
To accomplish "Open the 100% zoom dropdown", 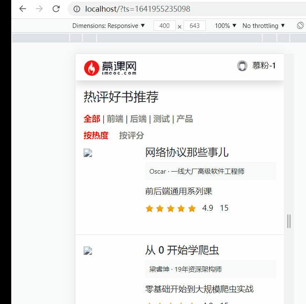I will [225, 26].
